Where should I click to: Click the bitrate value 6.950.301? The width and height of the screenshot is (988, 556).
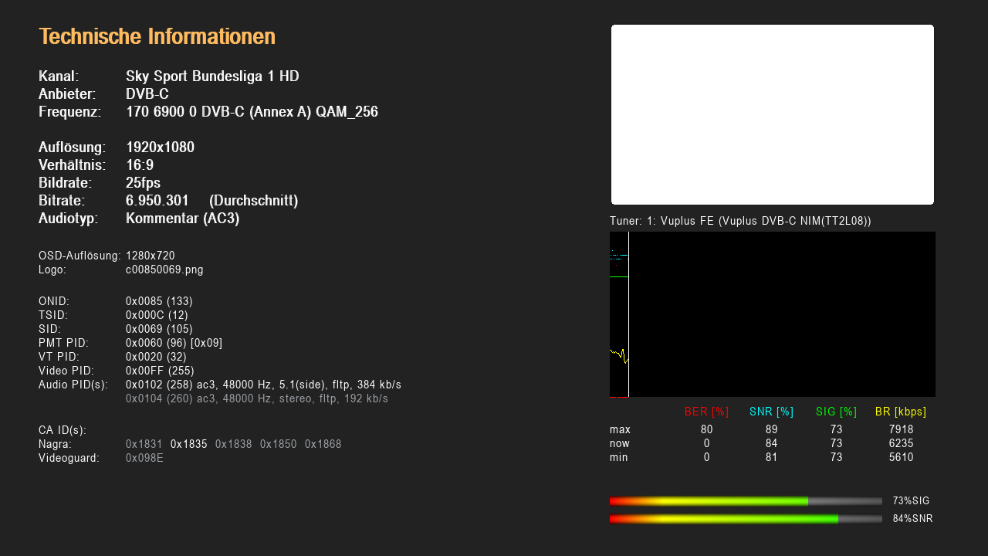[x=157, y=201]
